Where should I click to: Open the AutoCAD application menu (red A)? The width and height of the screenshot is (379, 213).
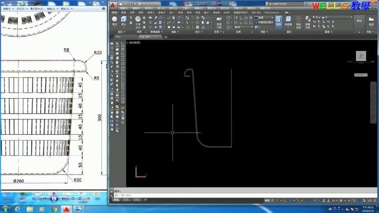(113, 5)
